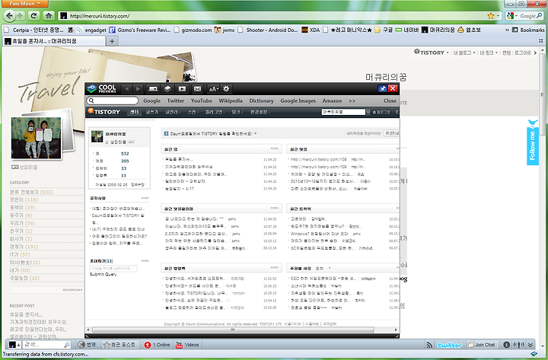Change CoolPreviews font size
The height and width of the screenshot is (360, 548).
tap(213, 89)
